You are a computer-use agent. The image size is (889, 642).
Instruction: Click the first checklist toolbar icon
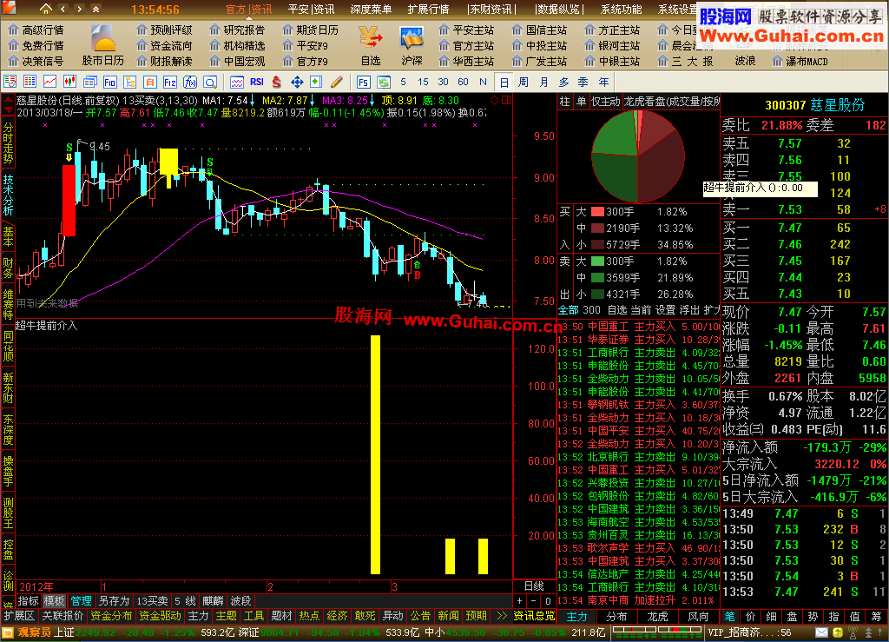(x=10, y=83)
